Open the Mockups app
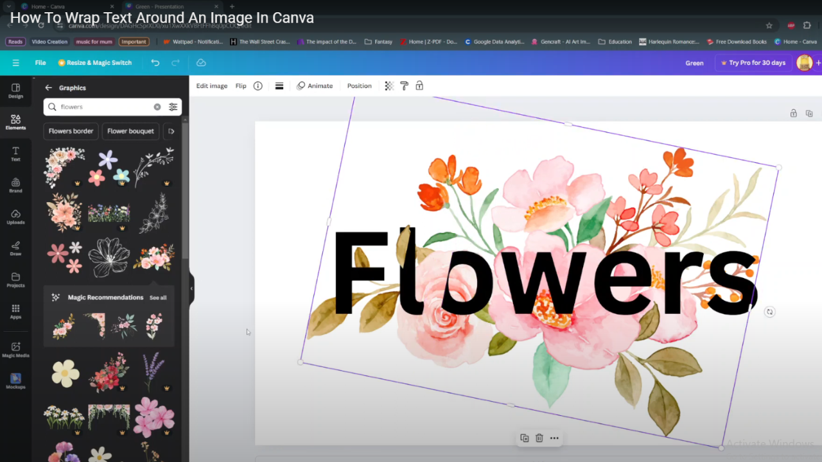This screenshot has width=822, height=462. tap(15, 381)
